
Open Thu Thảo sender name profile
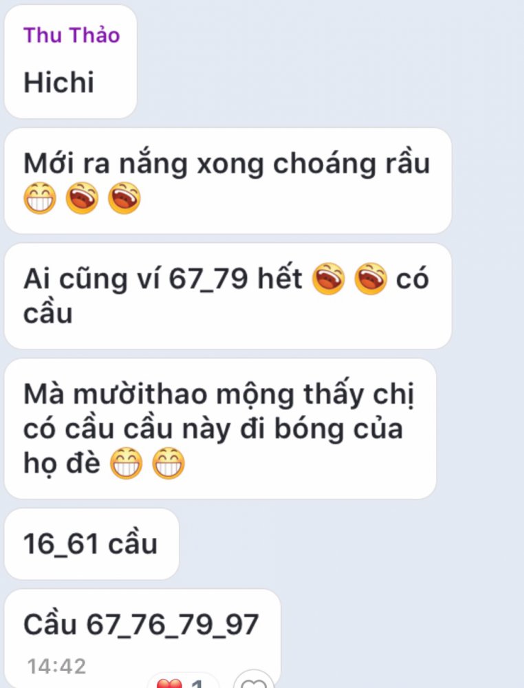point(72,35)
